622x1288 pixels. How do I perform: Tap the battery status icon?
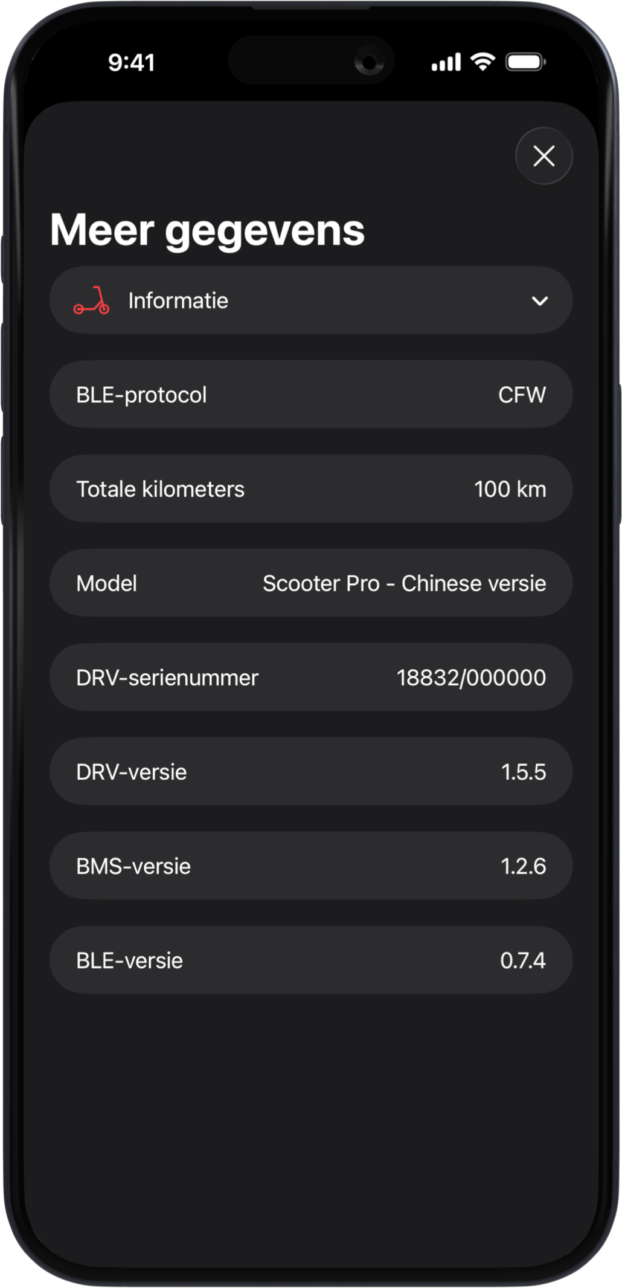coord(525,62)
